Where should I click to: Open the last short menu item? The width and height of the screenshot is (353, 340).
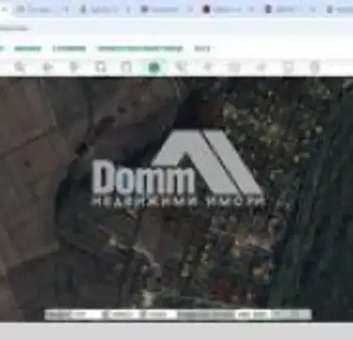[x=202, y=48]
